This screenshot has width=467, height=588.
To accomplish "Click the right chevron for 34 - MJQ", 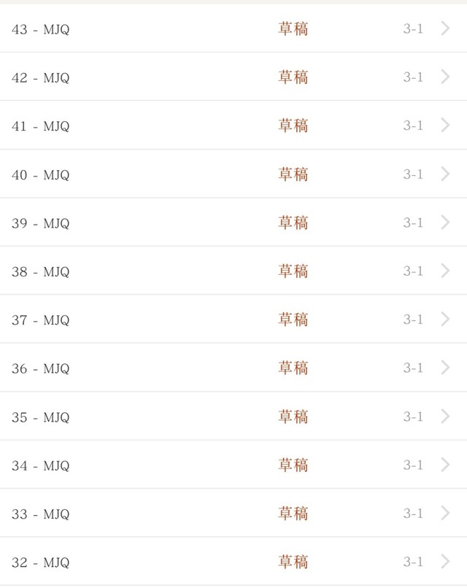I will pyautogui.click(x=446, y=465).
